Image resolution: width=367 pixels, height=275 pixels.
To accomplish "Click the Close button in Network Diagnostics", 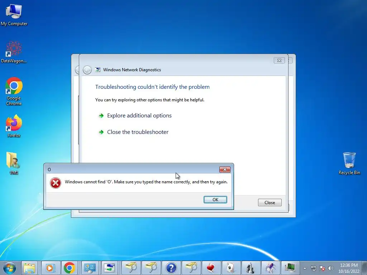I will point(270,203).
